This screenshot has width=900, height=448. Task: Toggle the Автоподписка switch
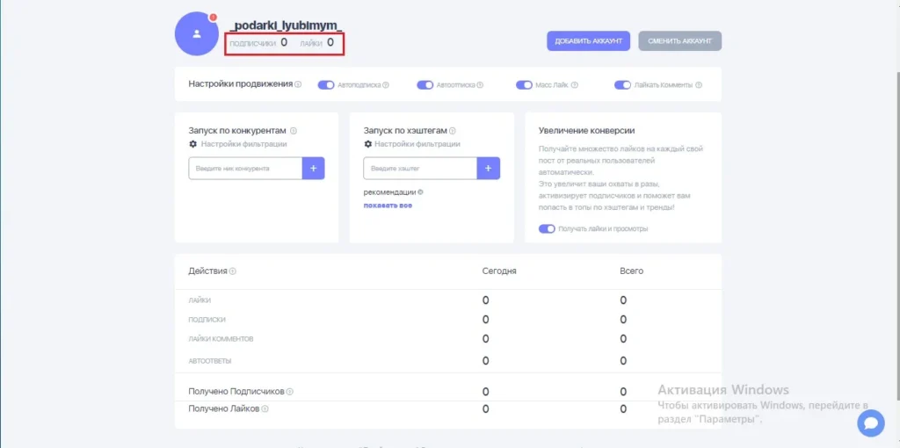326,85
